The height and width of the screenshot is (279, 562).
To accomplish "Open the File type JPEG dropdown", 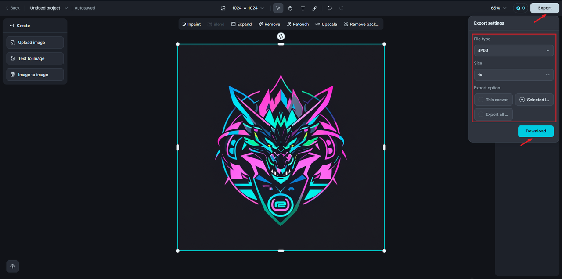I will pos(514,50).
